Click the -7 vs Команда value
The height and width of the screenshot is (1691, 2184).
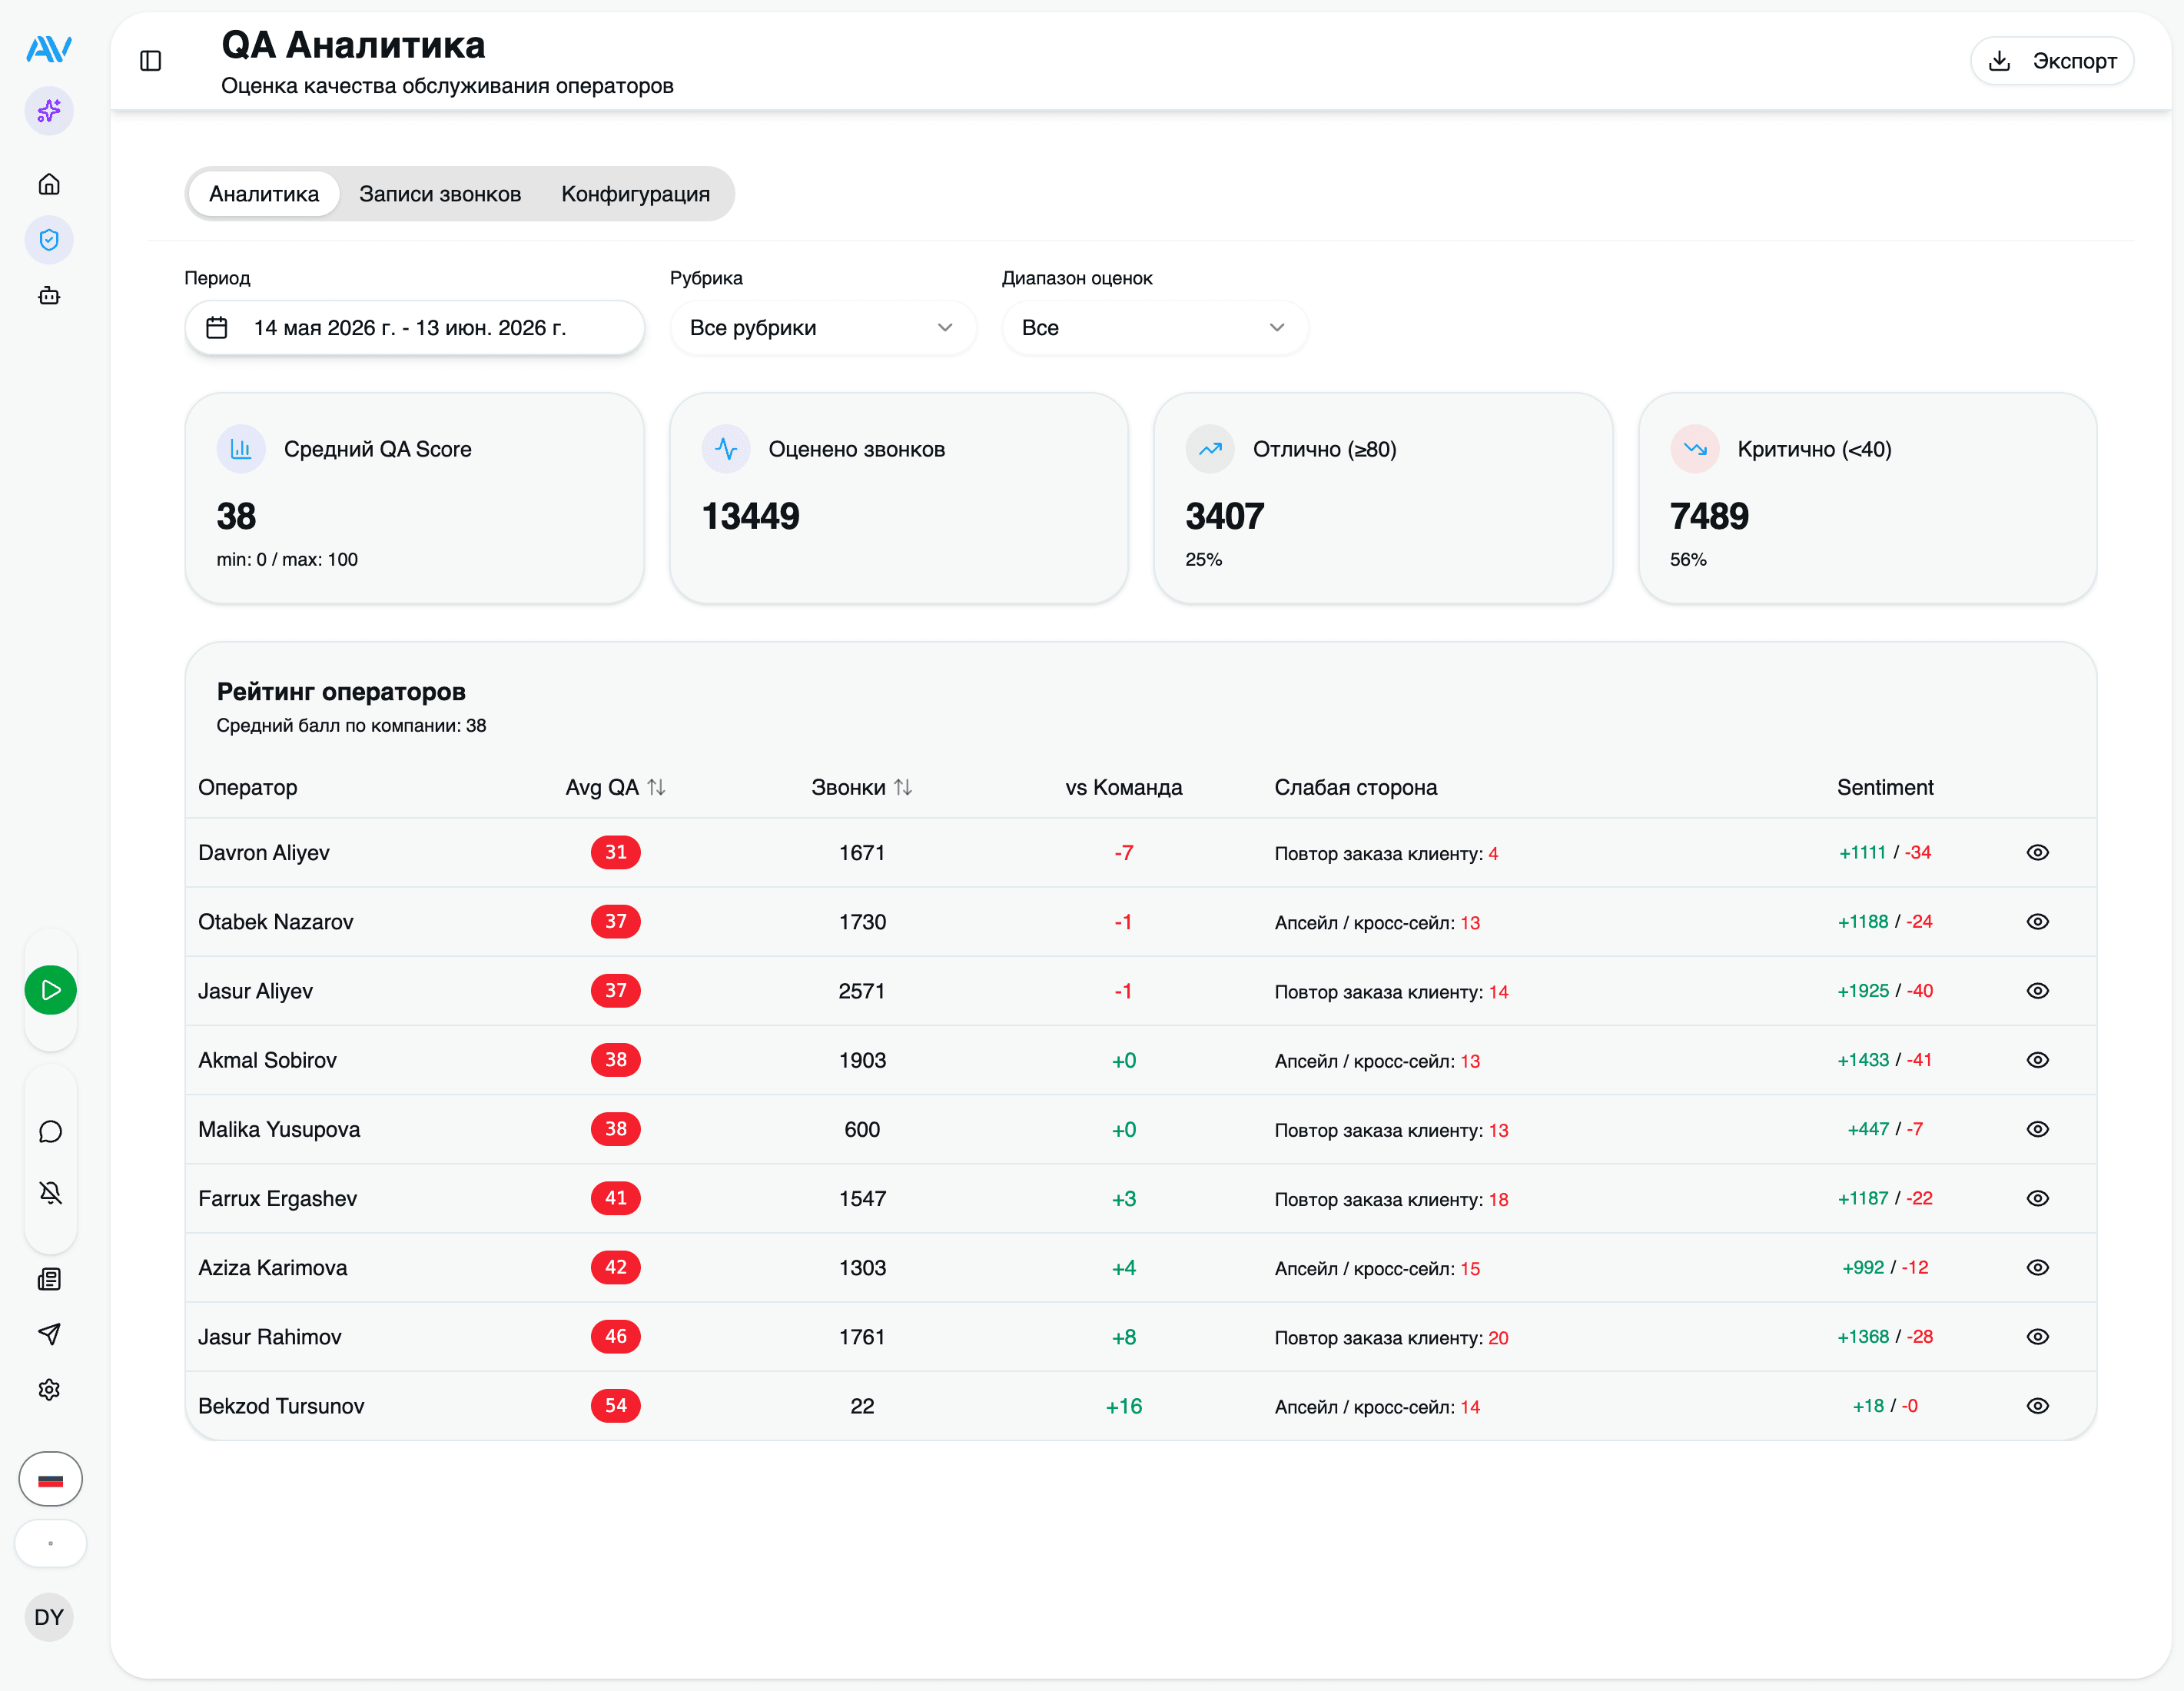[x=1124, y=853]
